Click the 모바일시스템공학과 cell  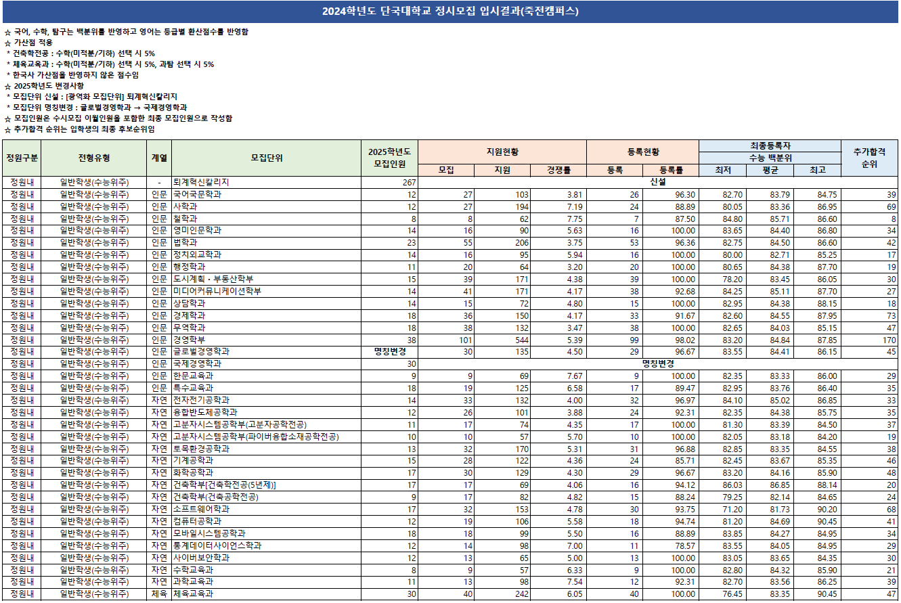point(267,534)
